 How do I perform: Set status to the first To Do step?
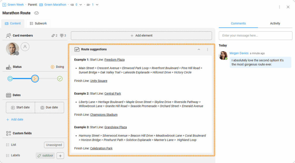pos(10,78)
